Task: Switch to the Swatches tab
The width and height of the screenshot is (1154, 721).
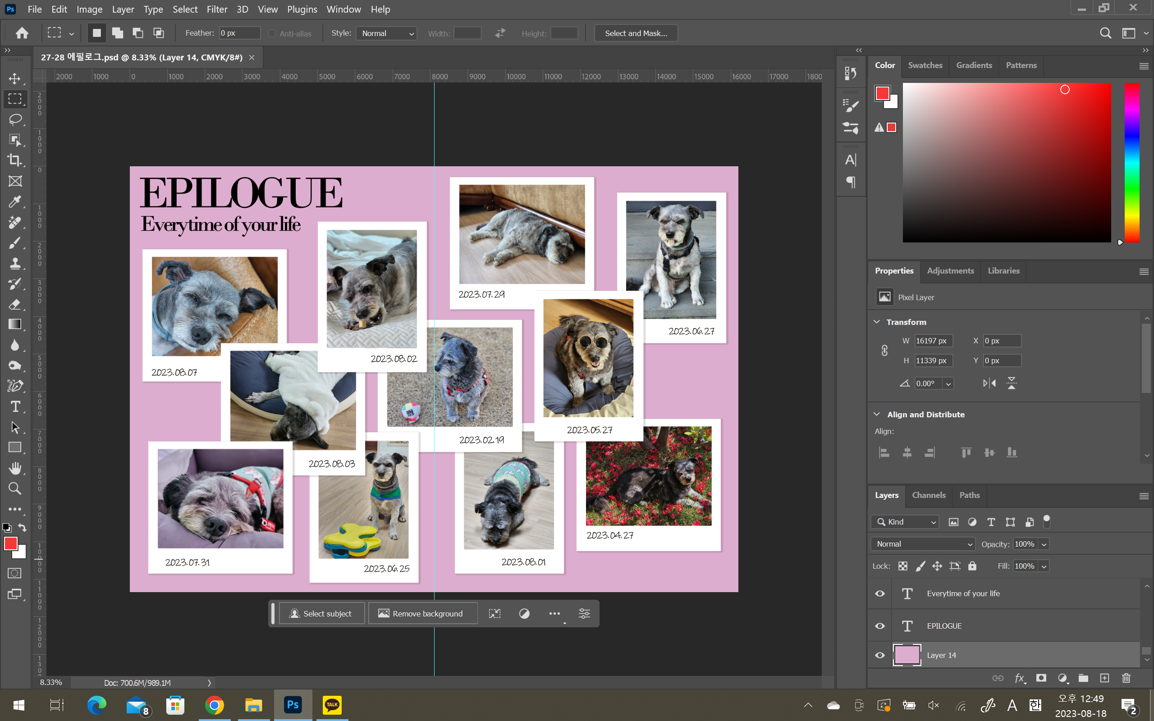Action: pos(925,65)
